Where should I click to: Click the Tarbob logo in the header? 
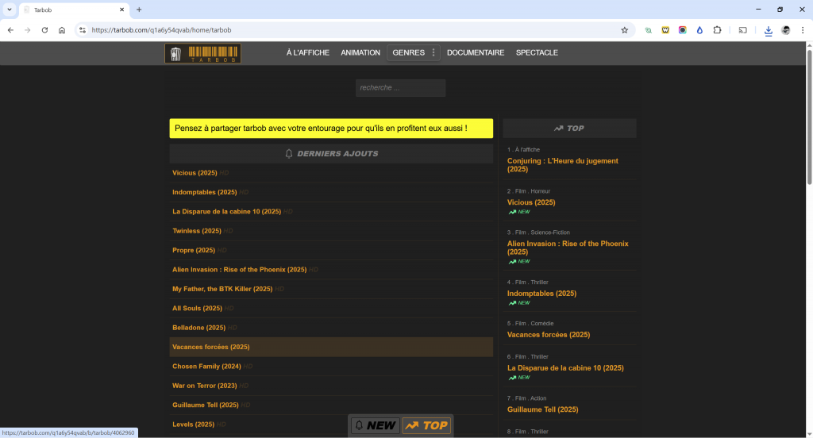coord(202,53)
